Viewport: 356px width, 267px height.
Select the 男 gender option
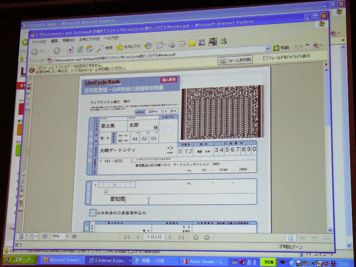coord(102,138)
